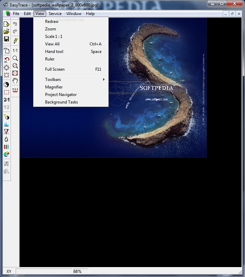
Task: Click the cyan histogram icon
Action: coord(6,124)
